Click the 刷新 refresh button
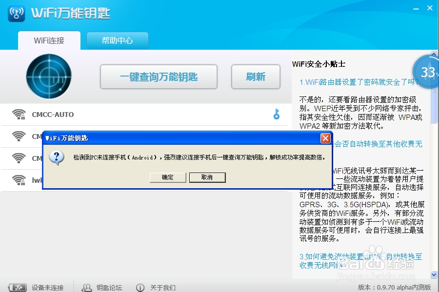Image resolution: width=439 pixels, height=292 pixels. coord(256,77)
